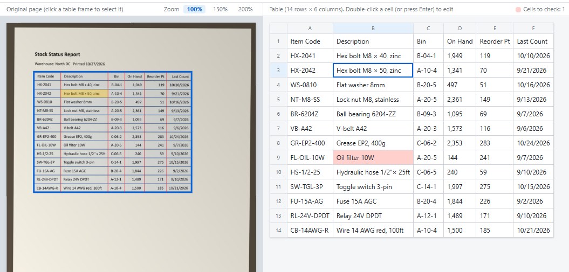Select On Hand cell 2,361

[x=460, y=99]
